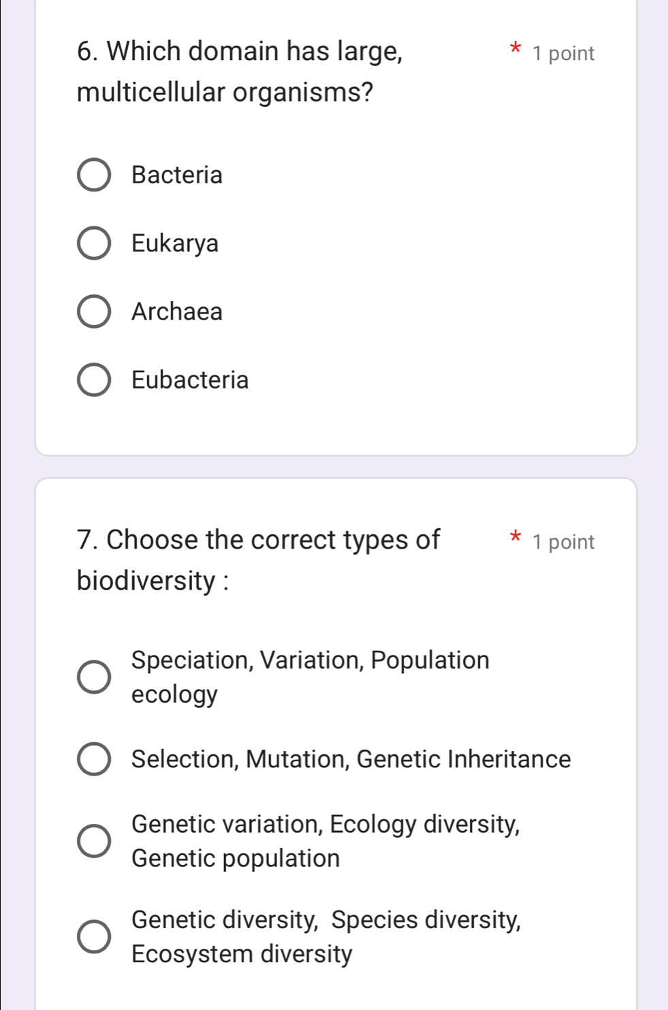Click question 6 title about multicellular organisms
This screenshot has height=1010, width=668.
click(239, 71)
